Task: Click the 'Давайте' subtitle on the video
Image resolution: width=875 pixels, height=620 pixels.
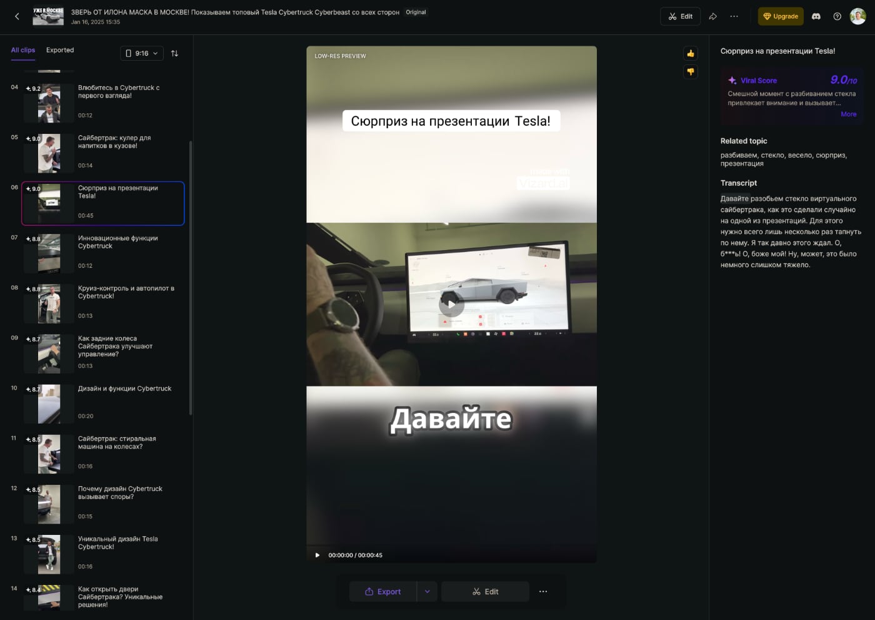Action: tap(451, 419)
